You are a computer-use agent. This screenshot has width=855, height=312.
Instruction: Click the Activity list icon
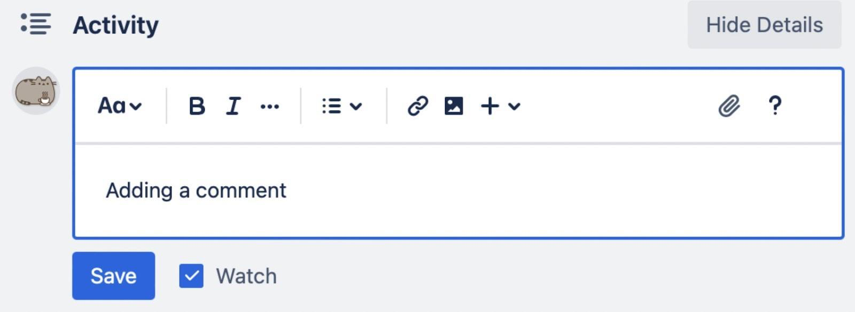[x=36, y=24]
